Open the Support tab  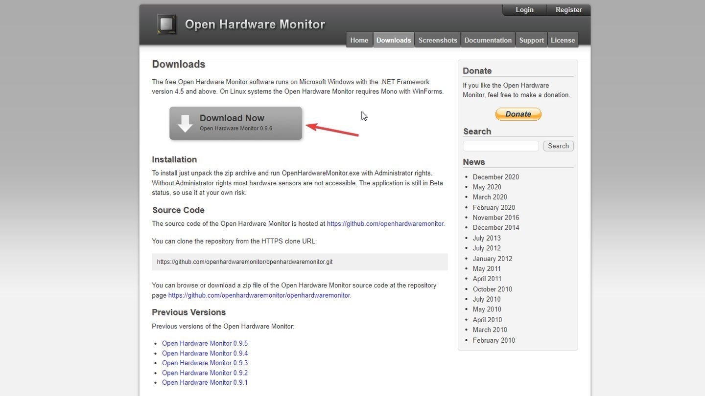531,40
